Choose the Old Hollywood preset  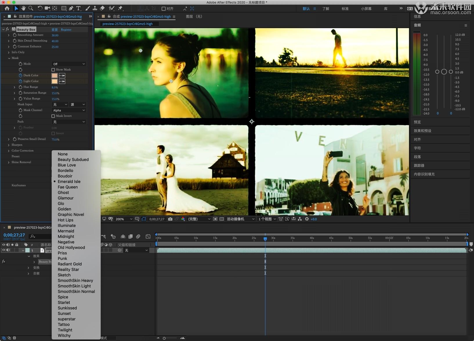click(x=71, y=247)
